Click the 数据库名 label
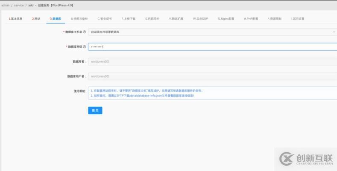Screen dimensions: 337x171 pyautogui.click(x=79, y=61)
